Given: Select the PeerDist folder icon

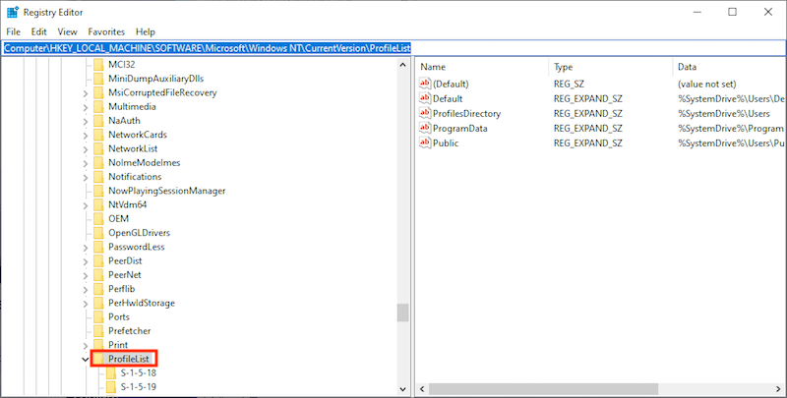Looking at the screenshot, I should pos(98,261).
